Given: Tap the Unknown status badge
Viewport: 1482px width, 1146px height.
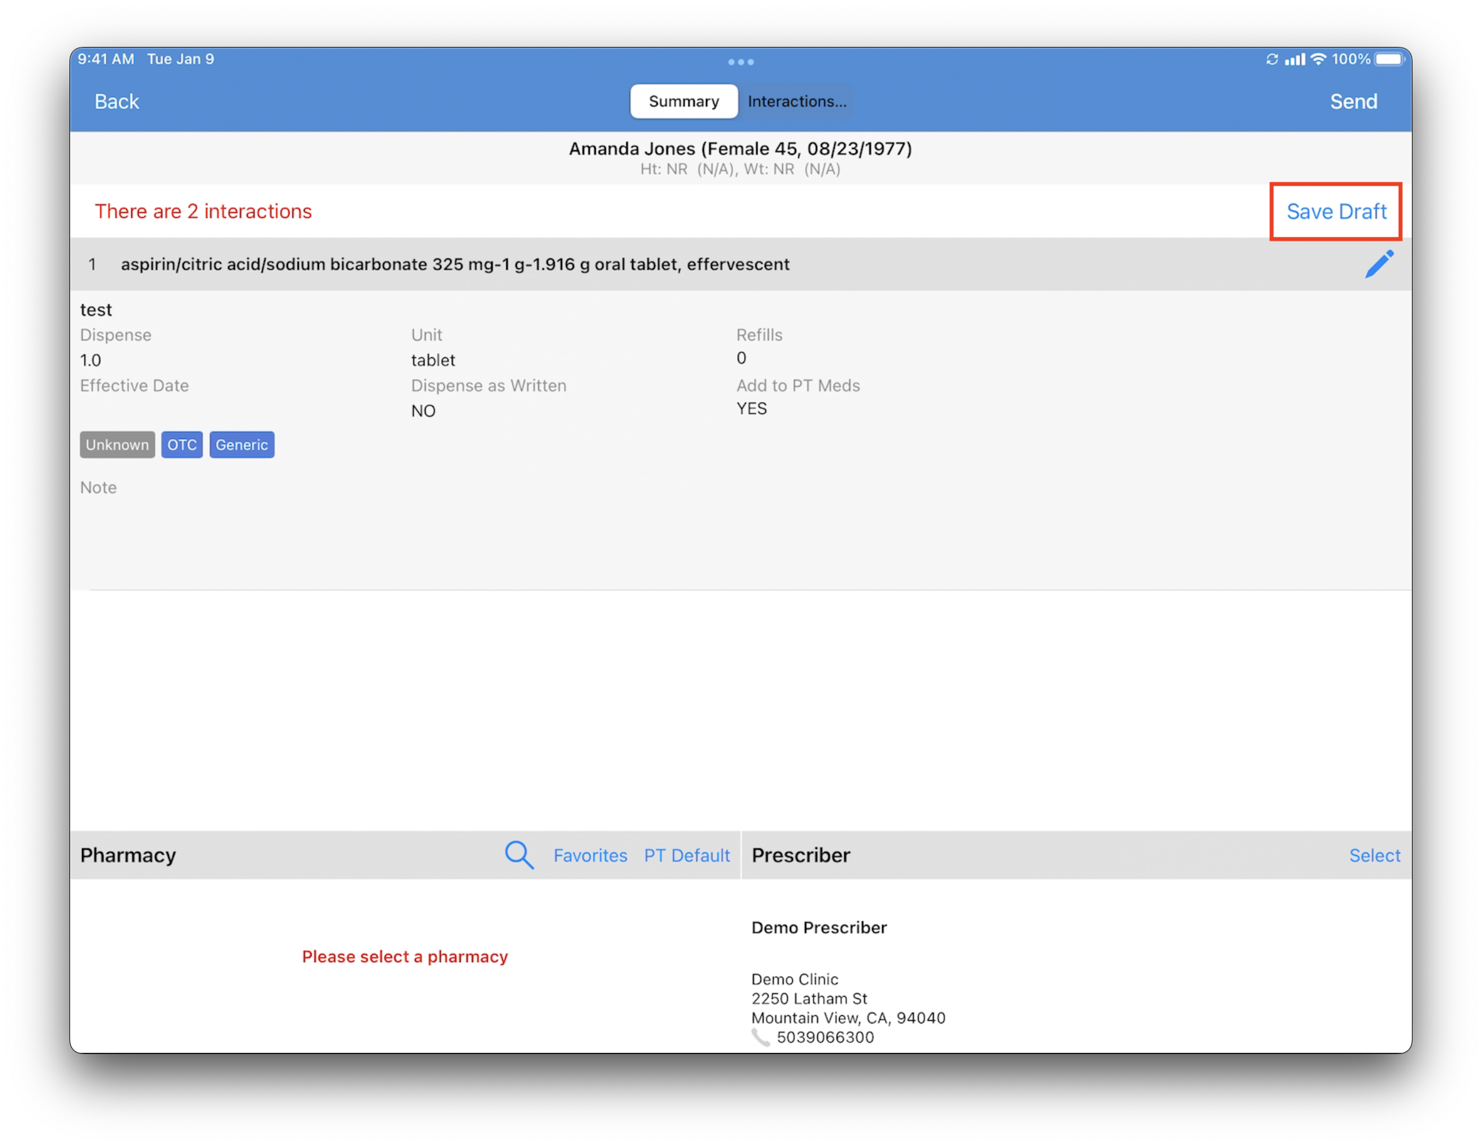Looking at the screenshot, I should [x=116, y=445].
